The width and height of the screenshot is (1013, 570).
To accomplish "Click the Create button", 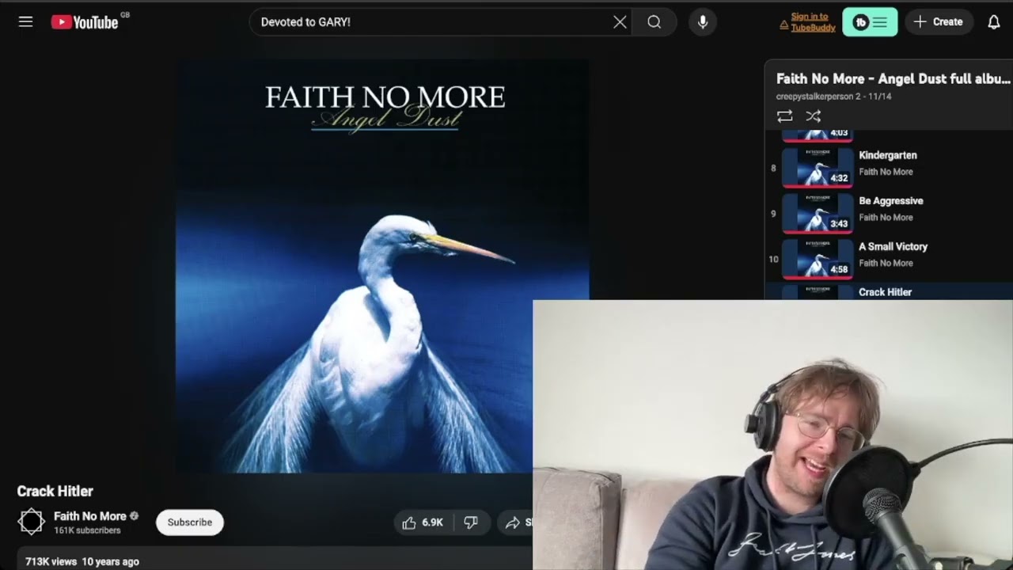I will pos(939,22).
